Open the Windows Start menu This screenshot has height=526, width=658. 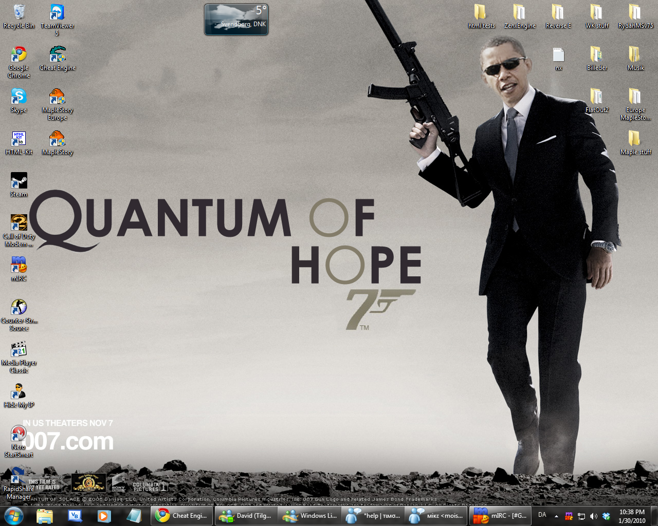coord(14,515)
